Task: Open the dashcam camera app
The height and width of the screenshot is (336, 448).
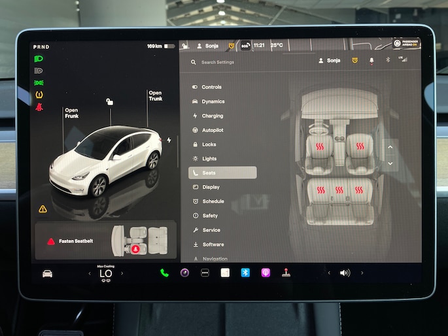Action: click(x=184, y=273)
